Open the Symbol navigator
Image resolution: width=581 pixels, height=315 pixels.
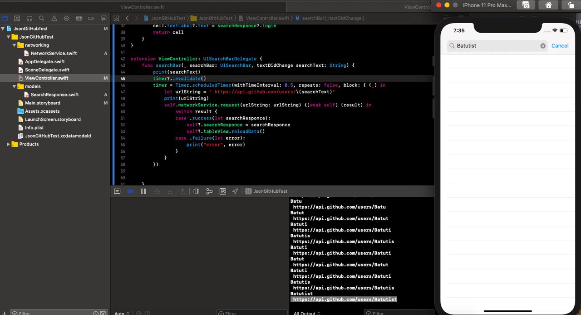tap(29, 19)
